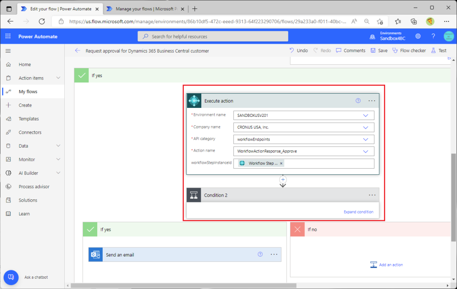This screenshot has width=457, height=289.
Task: Open browser settings ellipsis menu
Action: (x=446, y=21)
